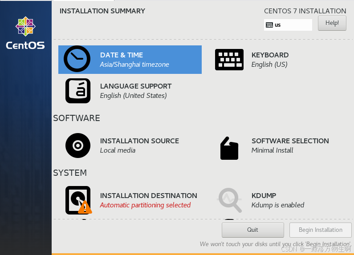
Task: Open 'KDUMP' label
Action: coord(264,196)
